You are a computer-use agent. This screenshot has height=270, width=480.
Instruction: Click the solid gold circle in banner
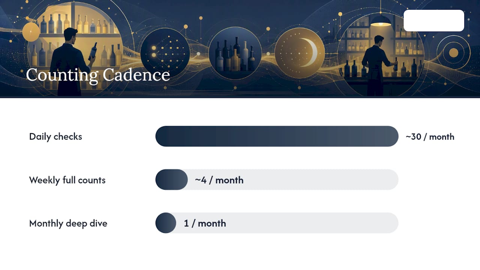point(31,32)
